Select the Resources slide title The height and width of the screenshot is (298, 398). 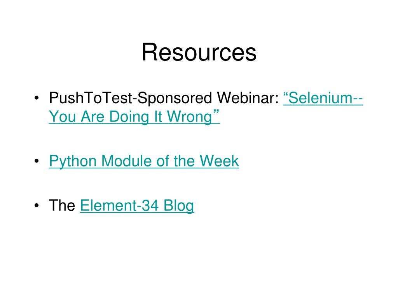coord(199,52)
